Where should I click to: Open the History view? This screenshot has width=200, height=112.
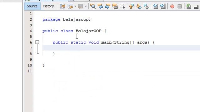pyautogui.click(x=48, y=6)
